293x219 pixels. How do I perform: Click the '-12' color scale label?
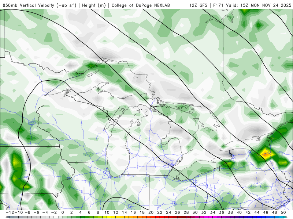(10, 212)
